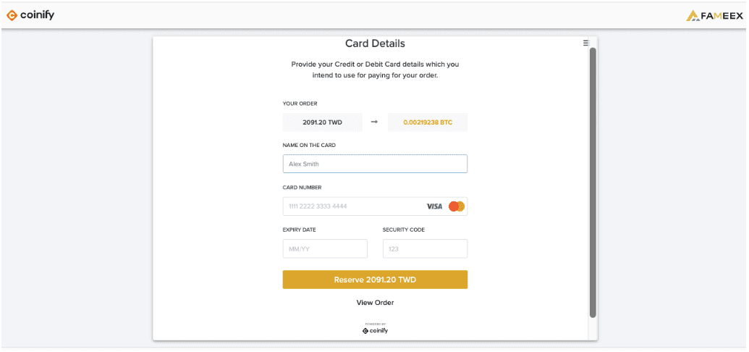Viewport: 749px width, 352px height.
Task: Focus the Card Number input field
Action: point(375,206)
